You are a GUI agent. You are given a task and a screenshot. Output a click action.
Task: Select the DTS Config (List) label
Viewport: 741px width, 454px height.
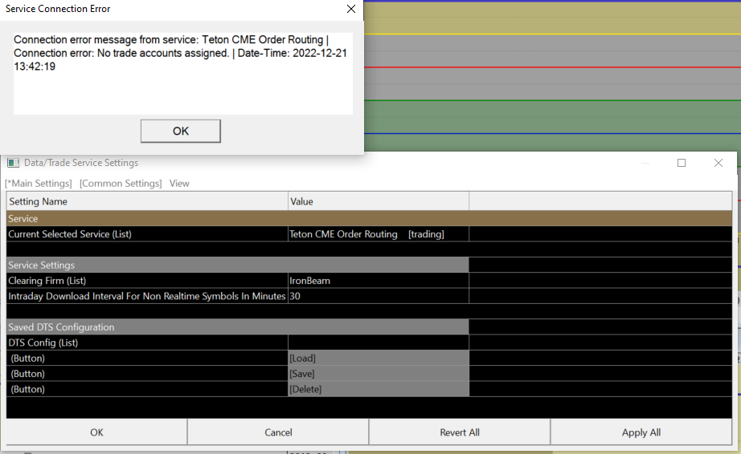[43, 343]
